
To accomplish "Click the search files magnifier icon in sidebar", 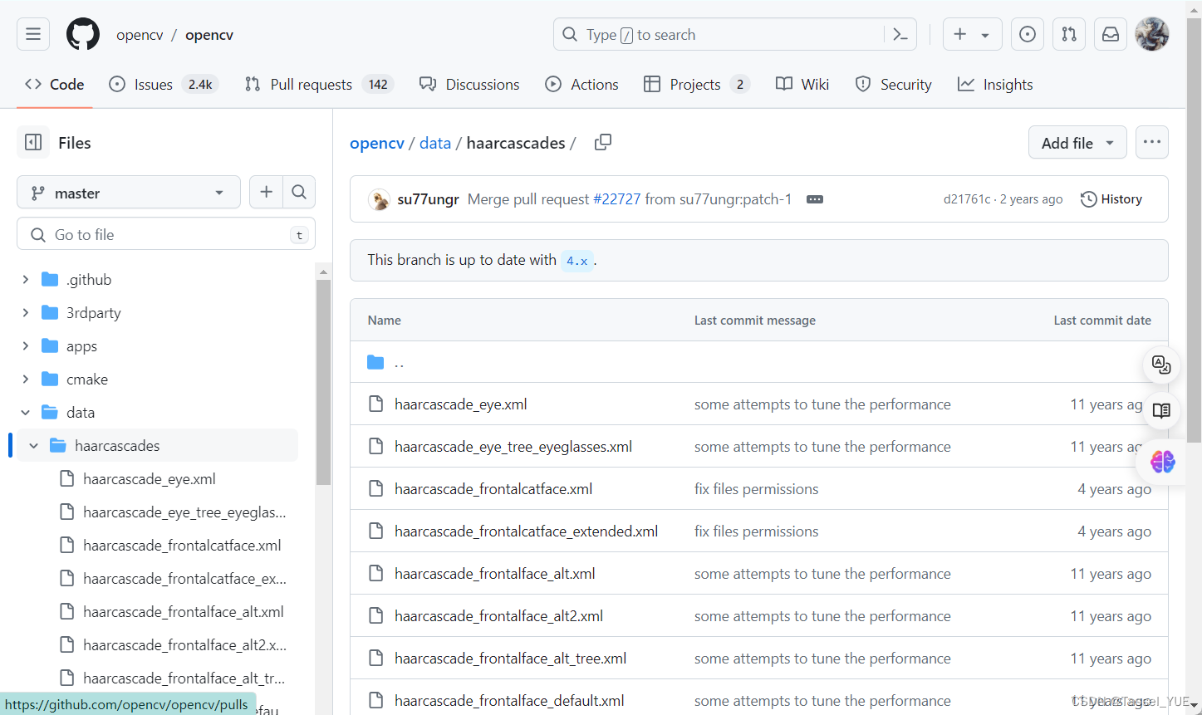I will point(299,192).
